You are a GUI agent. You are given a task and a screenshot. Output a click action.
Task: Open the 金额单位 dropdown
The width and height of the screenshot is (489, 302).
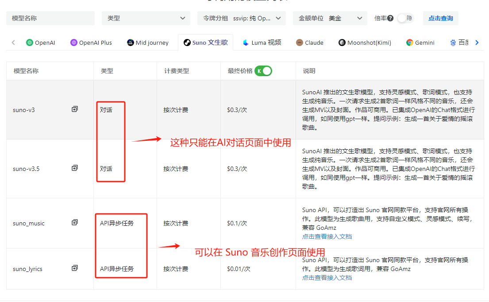click(x=330, y=19)
